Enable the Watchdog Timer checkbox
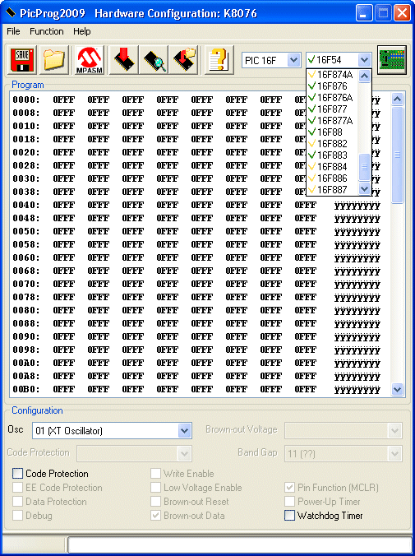This screenshot has width=415, height=556. (289, 516)
